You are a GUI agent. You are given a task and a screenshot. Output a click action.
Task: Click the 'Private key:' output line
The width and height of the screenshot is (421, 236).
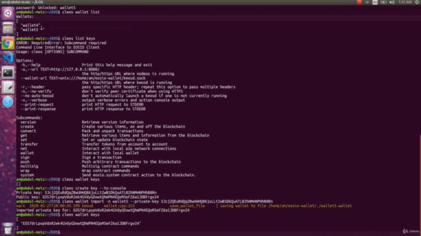tap(86, 193)
